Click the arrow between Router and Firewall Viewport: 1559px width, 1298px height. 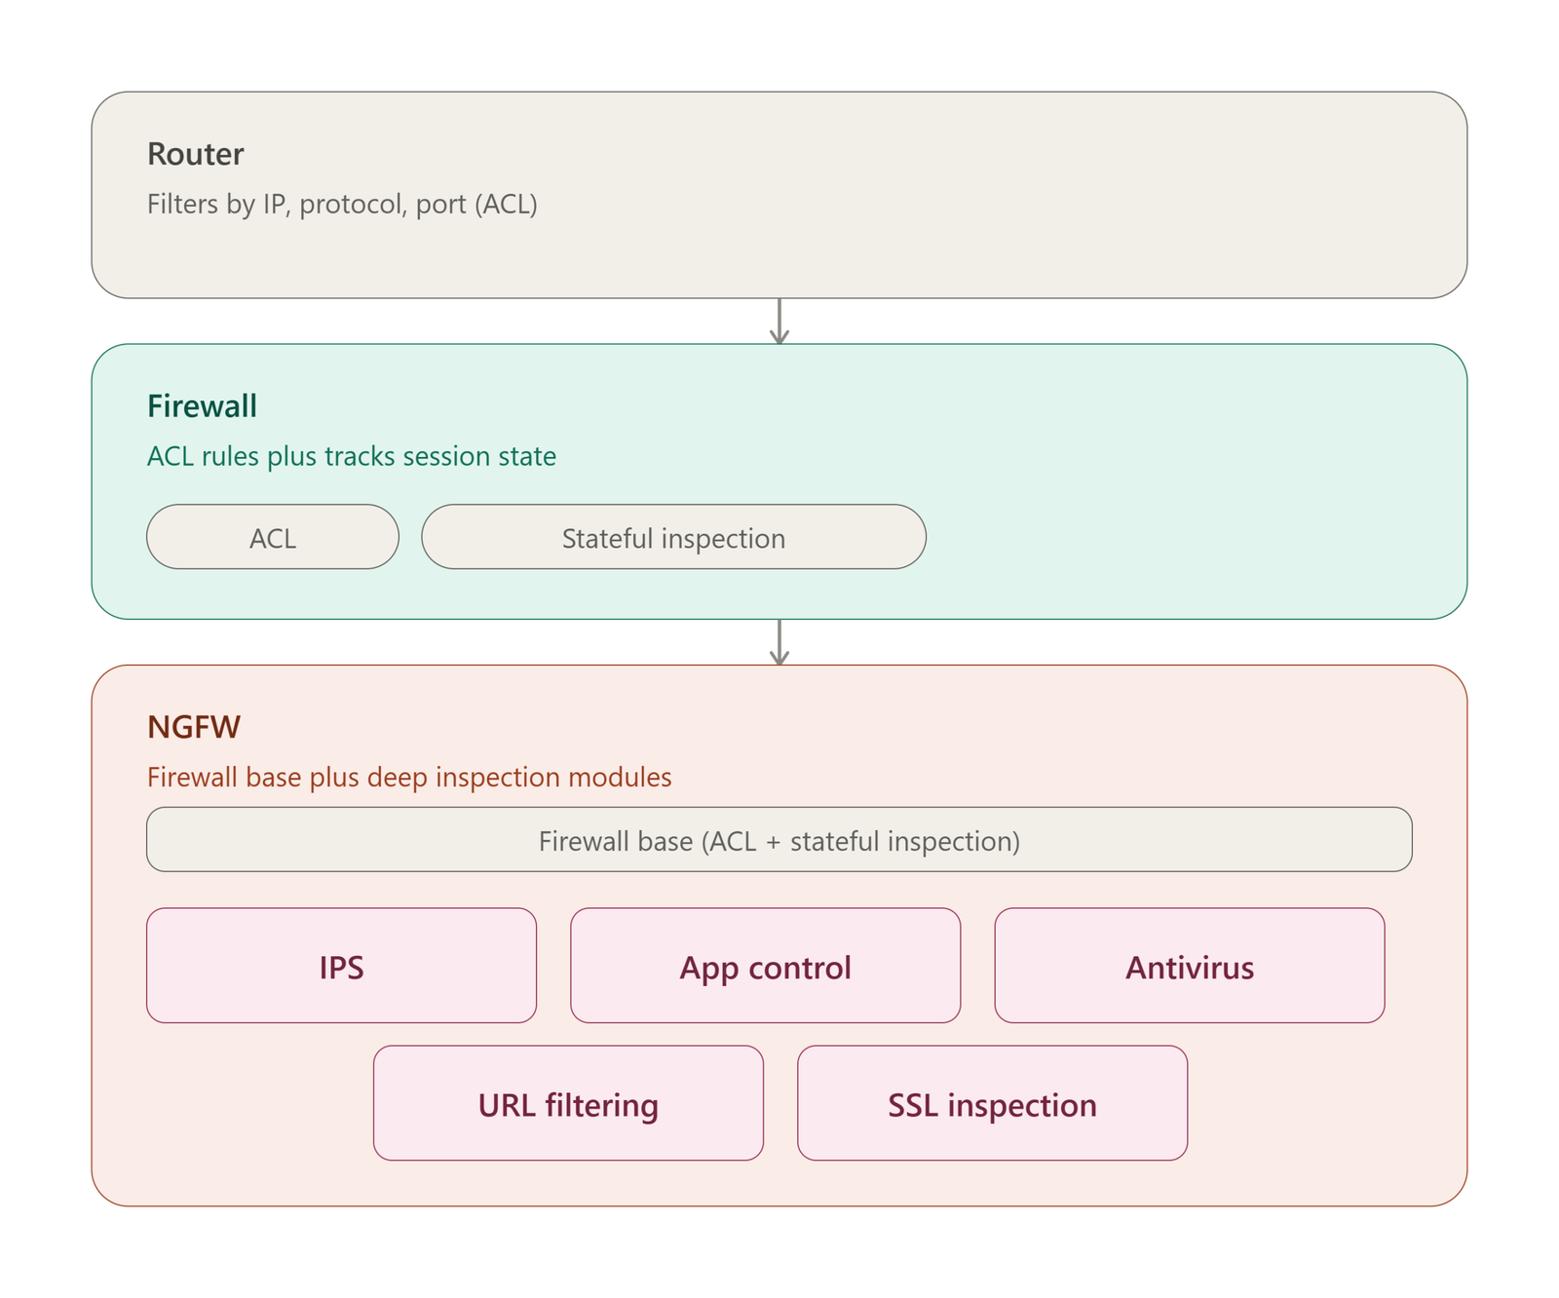pos(779,321)
